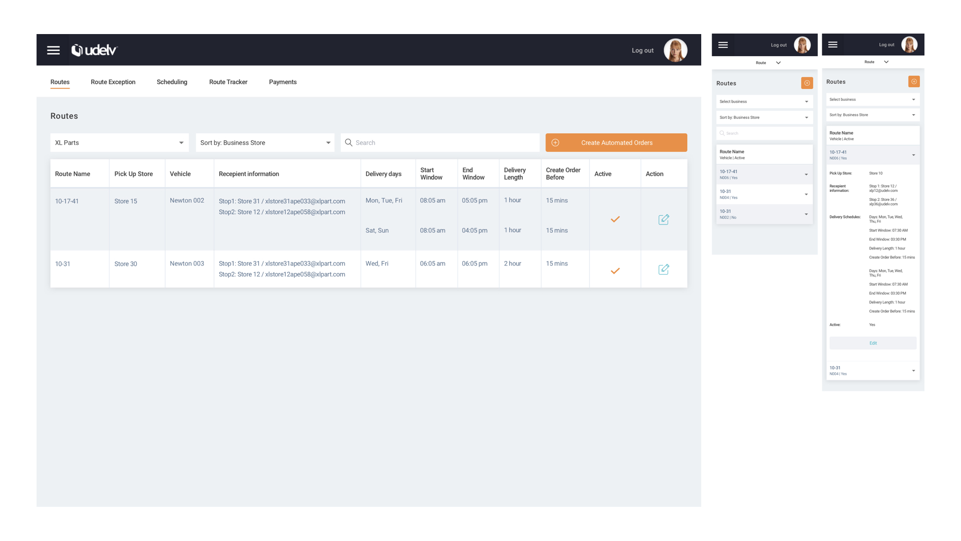Select the Wed, Fri delivery days

click(377, 263)
